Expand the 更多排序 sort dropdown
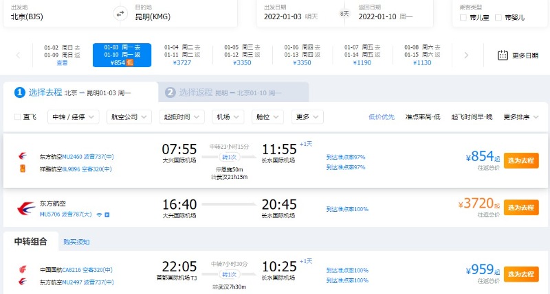Image resolution: width=550 pixels, height=294 pixels. pos(521,117)
